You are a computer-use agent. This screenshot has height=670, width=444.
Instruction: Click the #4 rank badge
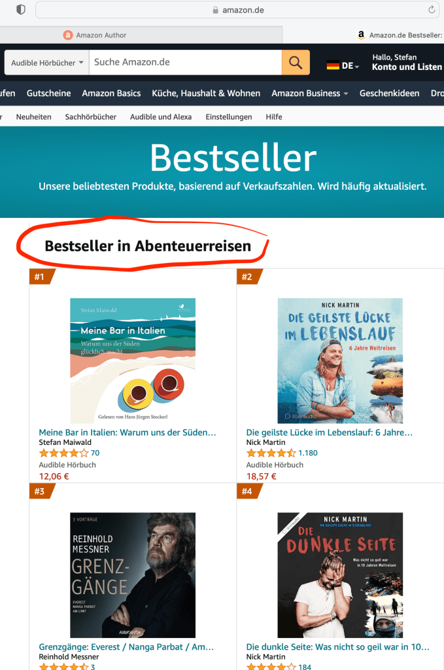click(x=249, y=491)
